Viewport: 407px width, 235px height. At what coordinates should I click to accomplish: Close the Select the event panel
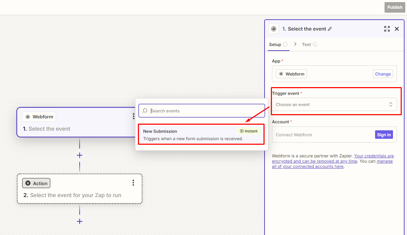[396, 29]
